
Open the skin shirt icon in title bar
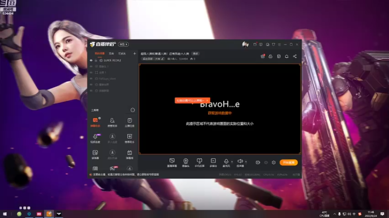coord(273,45)
